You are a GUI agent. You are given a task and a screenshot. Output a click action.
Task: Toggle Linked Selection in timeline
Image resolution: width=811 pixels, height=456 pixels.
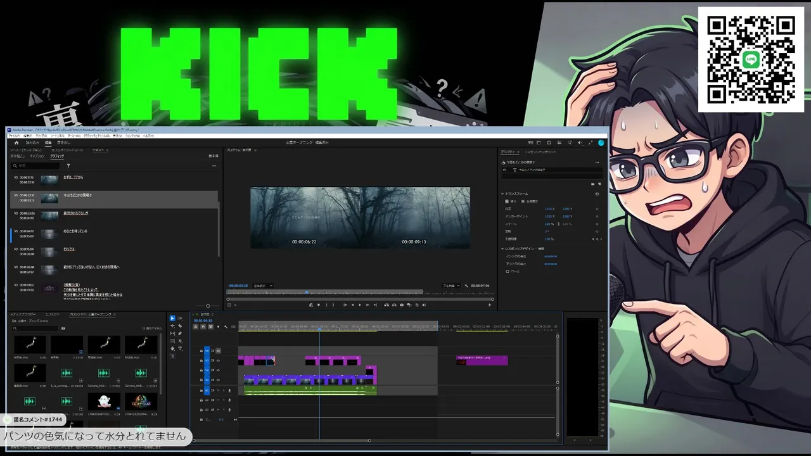pos(210,327)
